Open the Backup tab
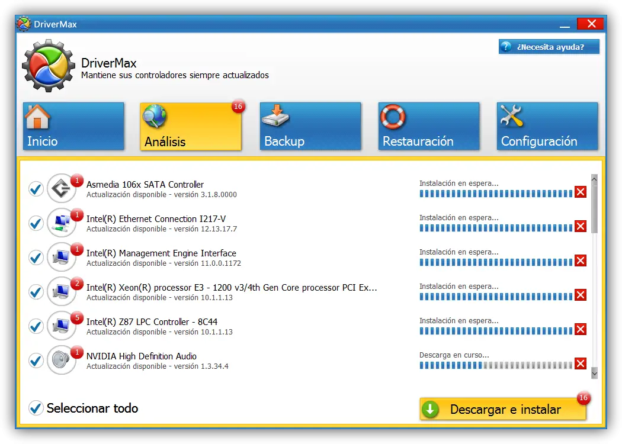 310,126
